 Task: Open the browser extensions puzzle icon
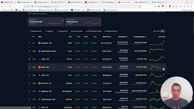tap(184, 6)
